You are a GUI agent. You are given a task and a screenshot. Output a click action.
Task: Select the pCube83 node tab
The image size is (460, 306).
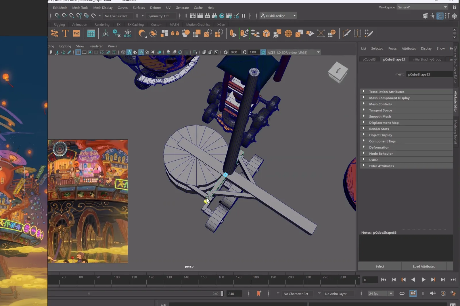[x=369, y=59]
